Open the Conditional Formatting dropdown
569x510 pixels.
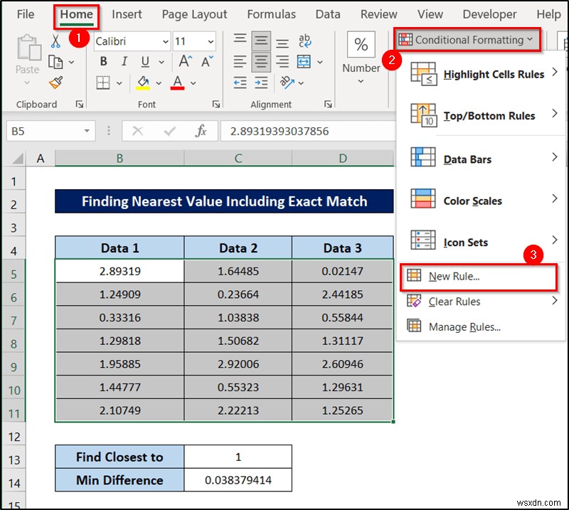point(467,40)
